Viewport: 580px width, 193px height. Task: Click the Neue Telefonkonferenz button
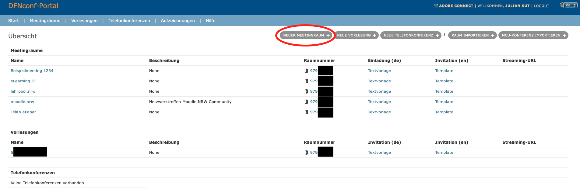click(411, 35)
